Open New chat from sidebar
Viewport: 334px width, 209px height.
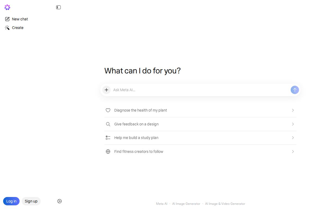point(16,19)
